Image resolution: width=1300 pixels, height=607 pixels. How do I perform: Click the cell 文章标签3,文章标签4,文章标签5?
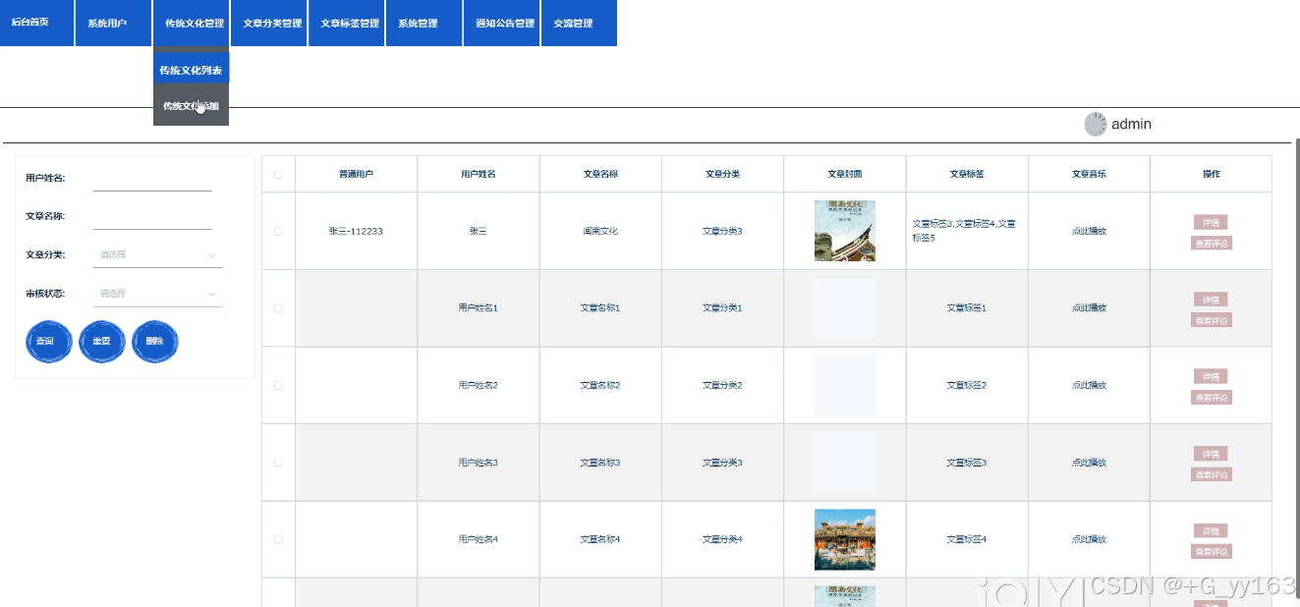pyautogui.click(x=967, y=231)
